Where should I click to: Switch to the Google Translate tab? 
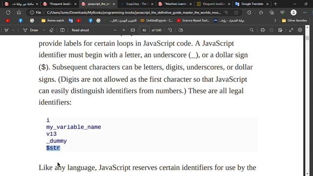coord(252,4)
